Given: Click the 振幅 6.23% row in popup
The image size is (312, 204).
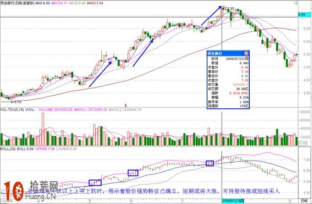Looking at the screenshot, I should 228,97.
